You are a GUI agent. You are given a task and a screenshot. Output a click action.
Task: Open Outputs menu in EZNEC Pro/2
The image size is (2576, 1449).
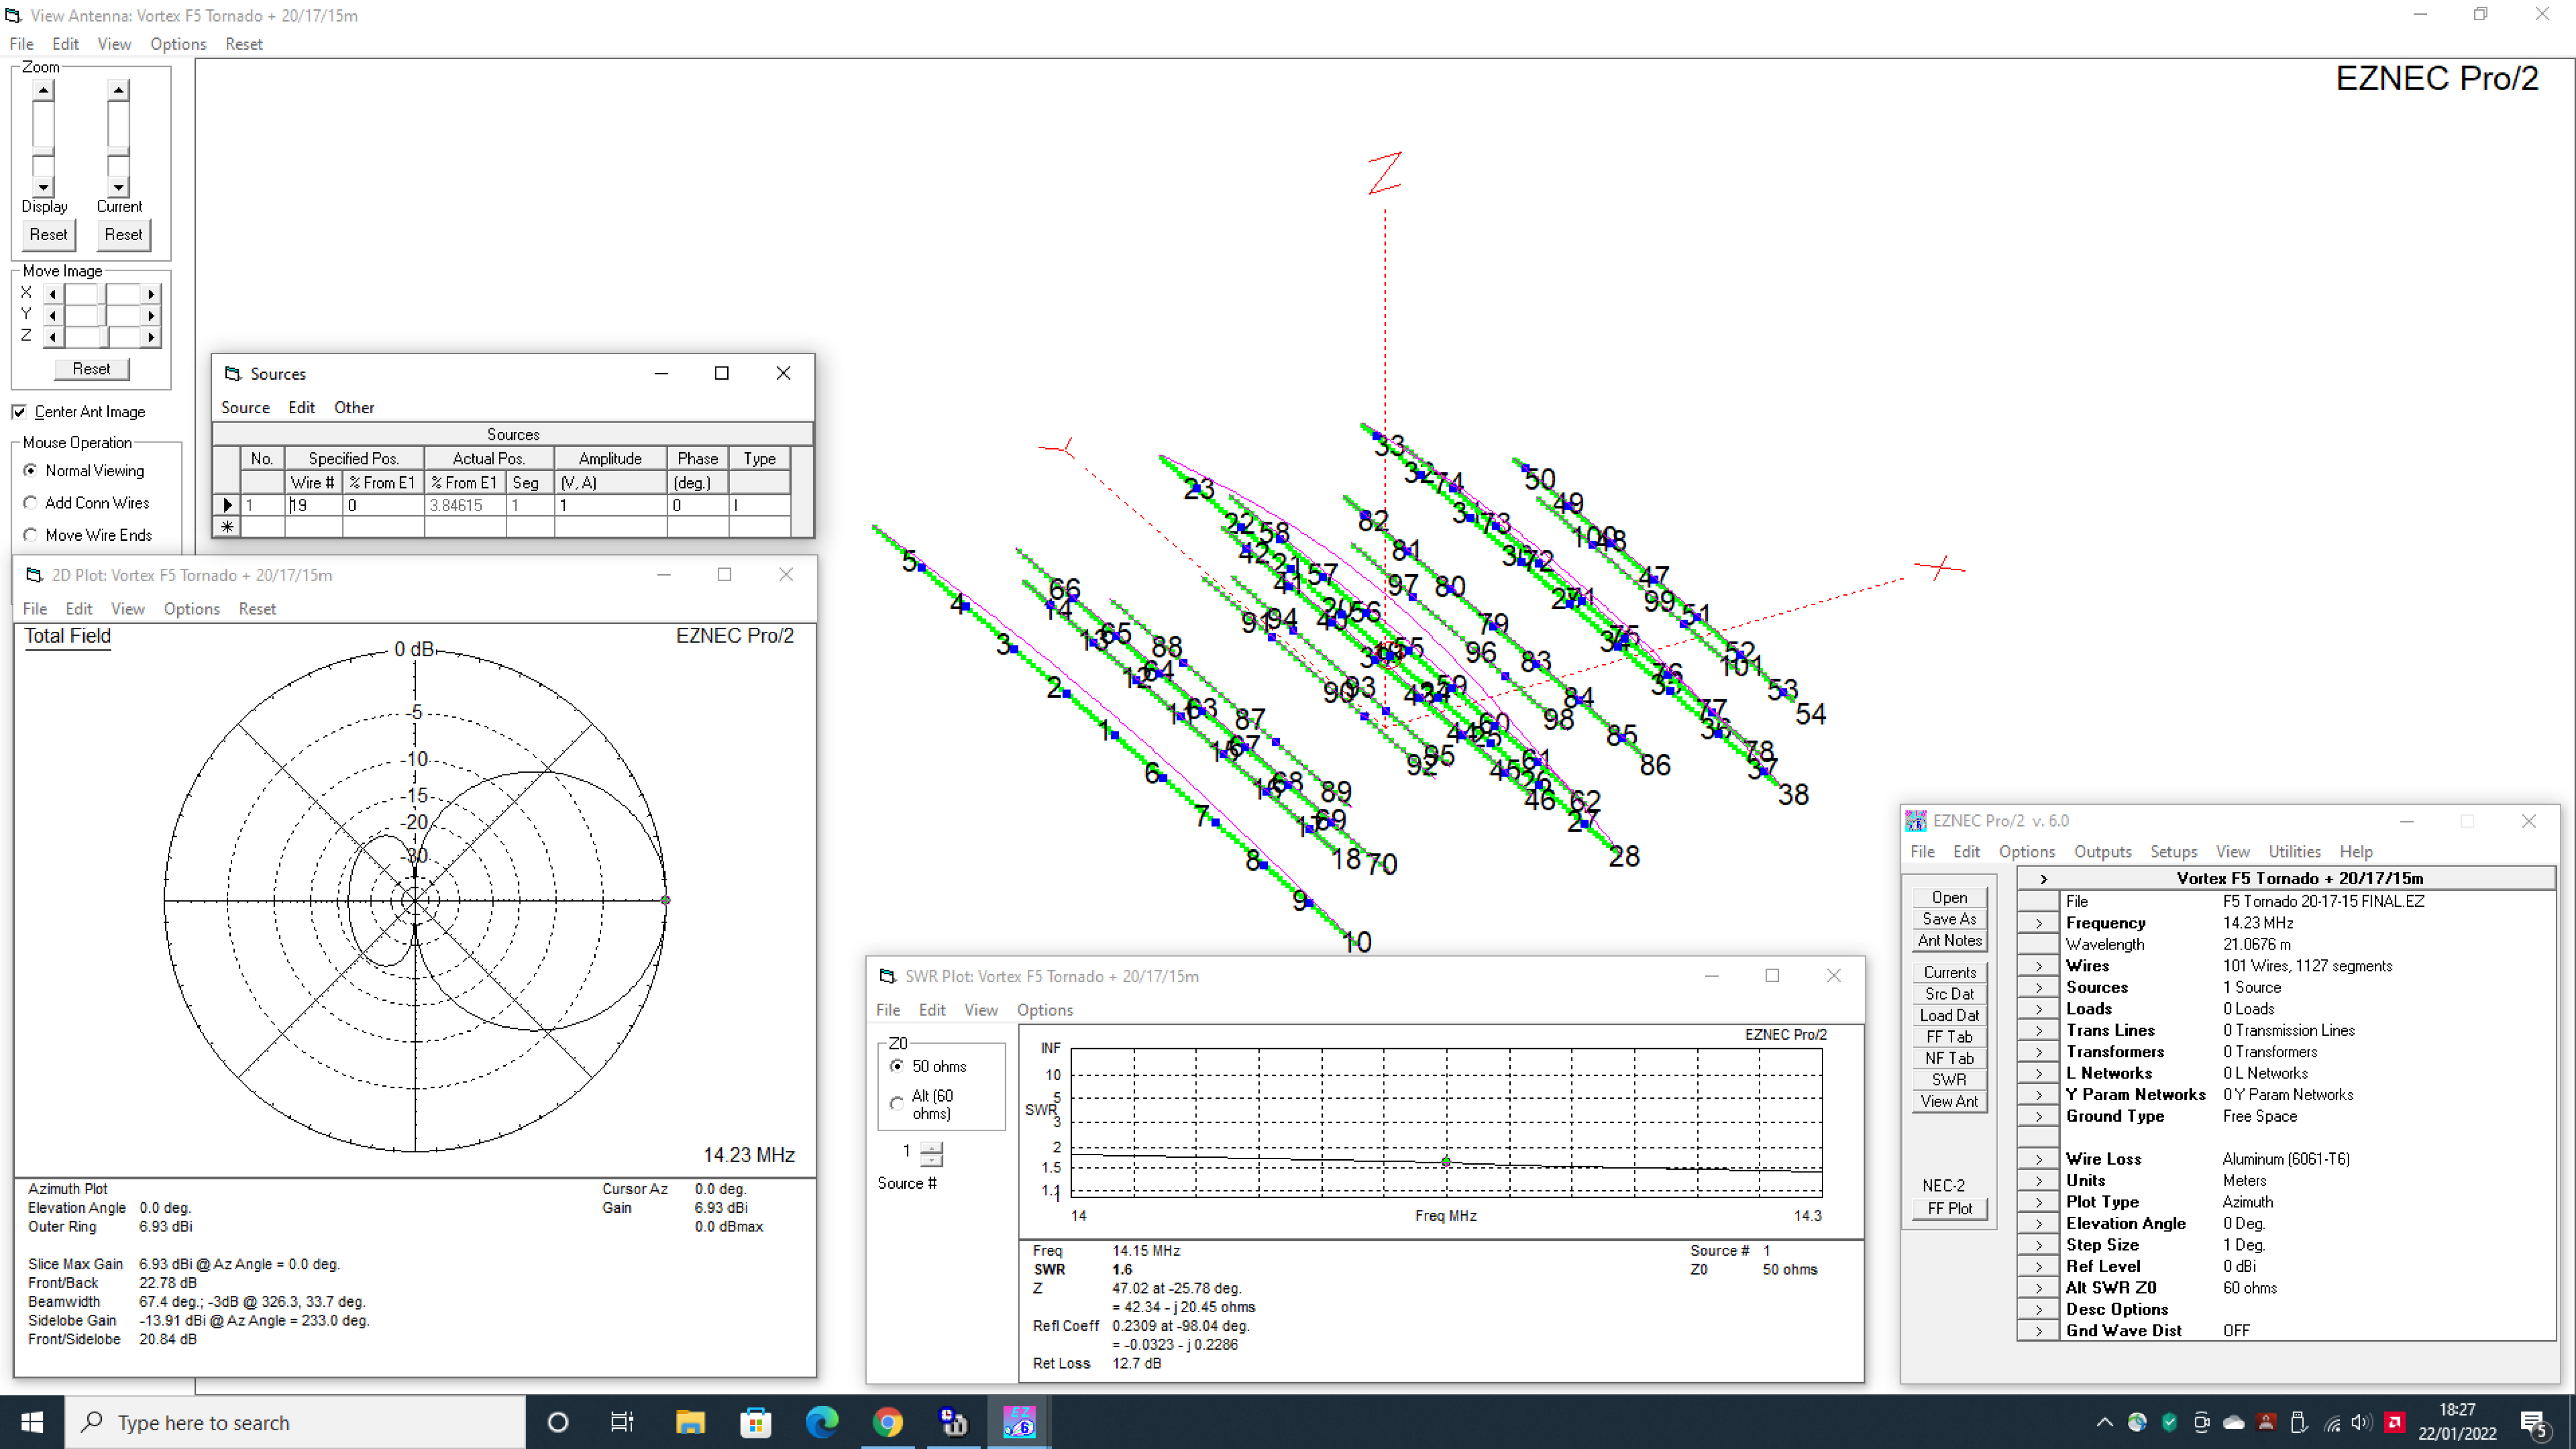tap(2102, 852)
